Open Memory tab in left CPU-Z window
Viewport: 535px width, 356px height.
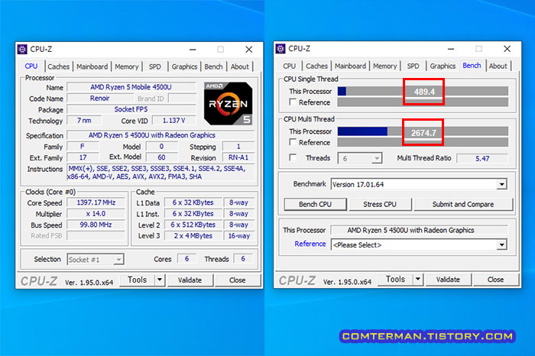coord(127,66)
